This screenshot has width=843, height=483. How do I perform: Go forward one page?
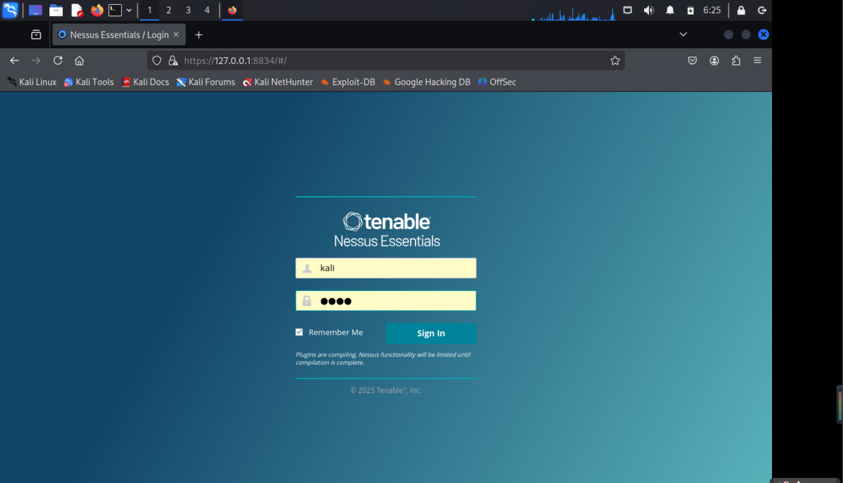[x=36, y=61]
